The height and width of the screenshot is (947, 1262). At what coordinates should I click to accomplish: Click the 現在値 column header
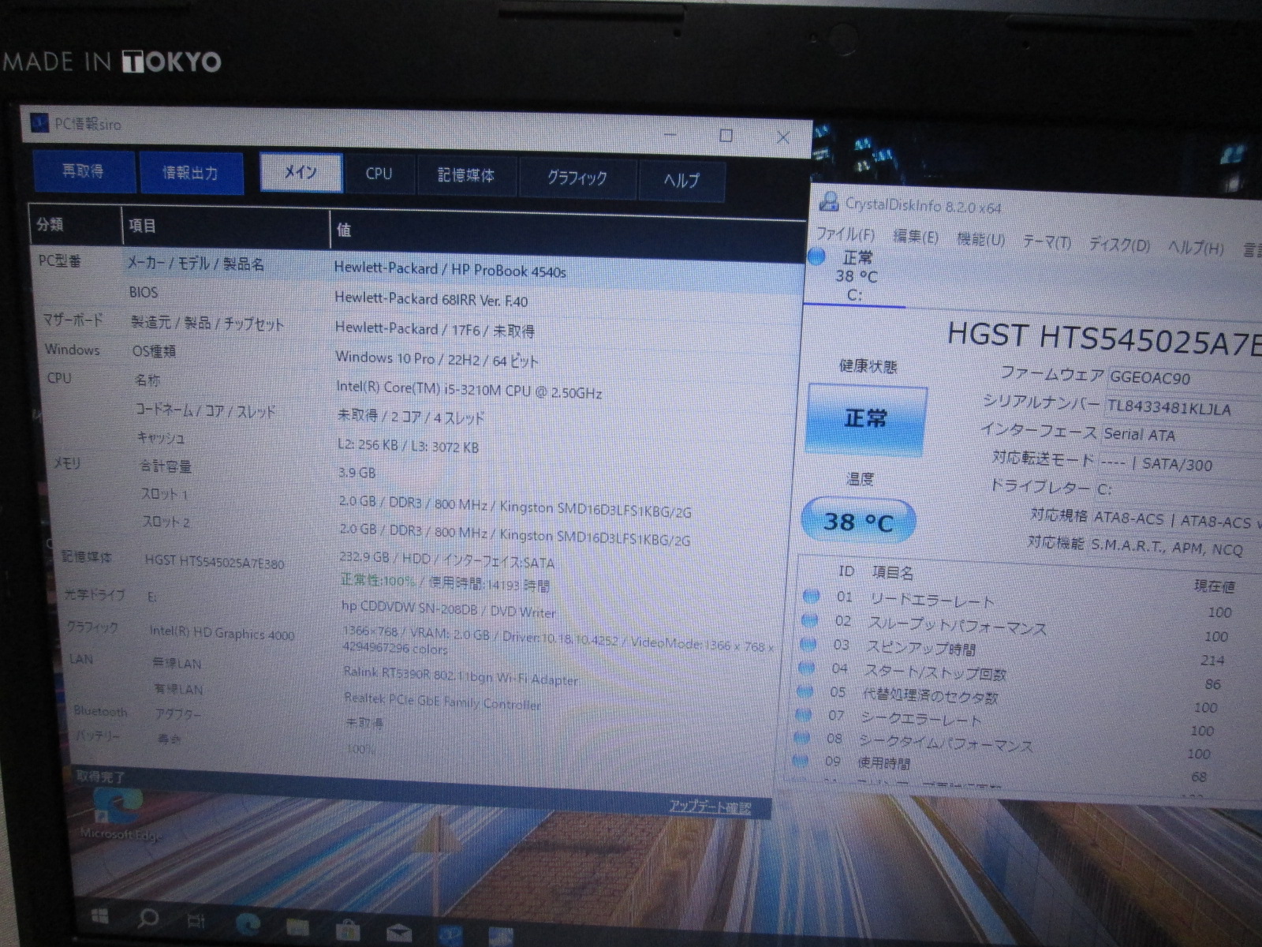point(1214,586)
